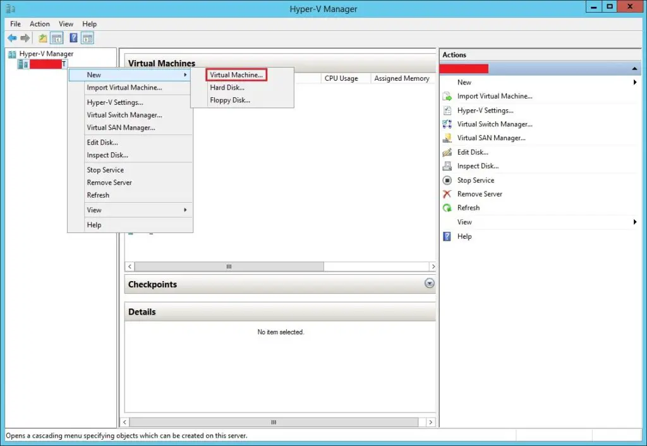Click Hyper-V Manager title bar app icon

point(11,8)
